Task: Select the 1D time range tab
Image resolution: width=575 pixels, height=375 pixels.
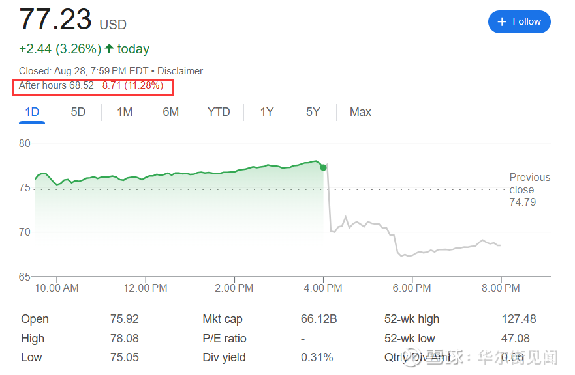Action: [x=32, y=112]
